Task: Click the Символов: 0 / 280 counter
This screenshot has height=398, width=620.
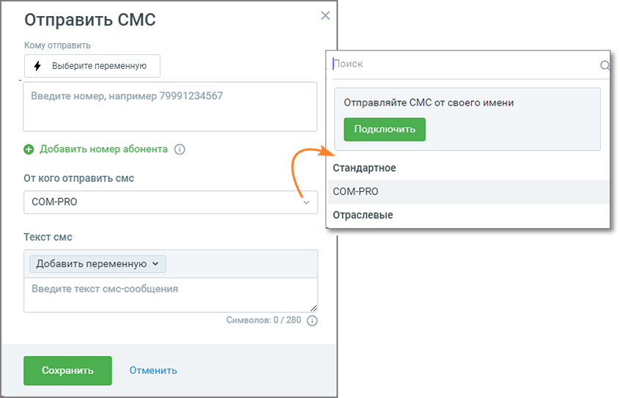Action: click(x=263, y=320)
